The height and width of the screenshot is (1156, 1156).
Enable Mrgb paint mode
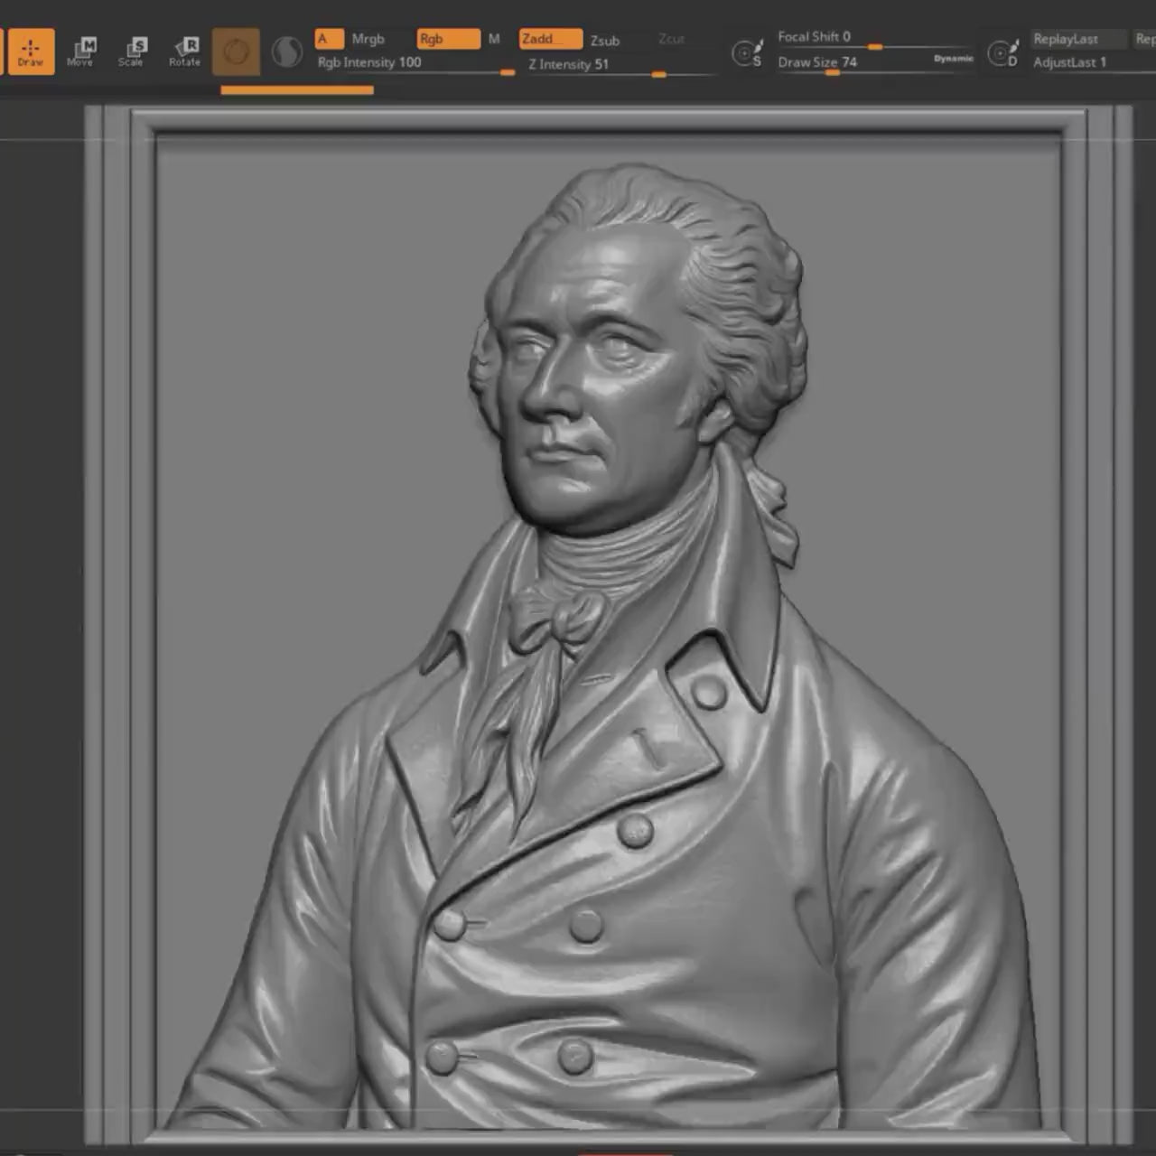(368, 39)
